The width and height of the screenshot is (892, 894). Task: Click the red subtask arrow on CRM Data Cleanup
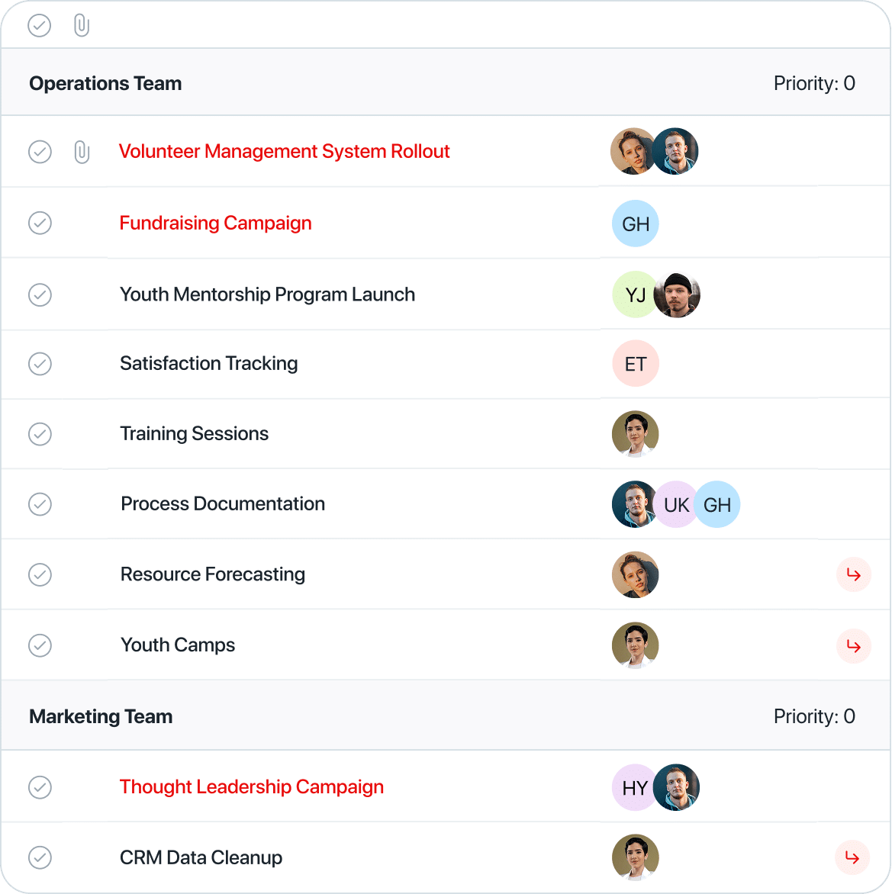[852, 857]
